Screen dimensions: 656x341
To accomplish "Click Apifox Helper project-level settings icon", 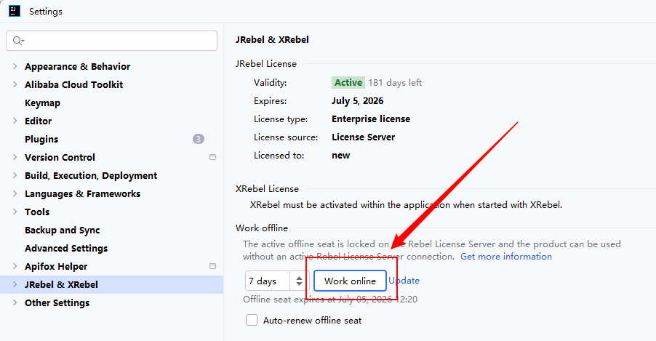I will (213, 266).
